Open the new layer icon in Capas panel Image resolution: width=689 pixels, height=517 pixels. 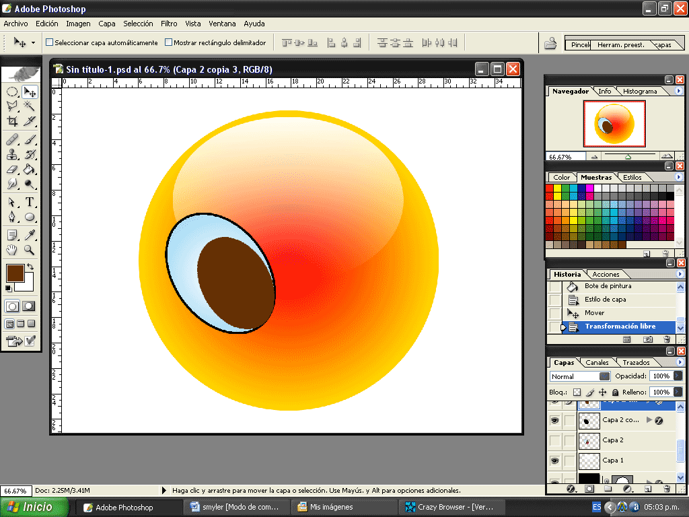pyautogui.click(x=648, y=488)
